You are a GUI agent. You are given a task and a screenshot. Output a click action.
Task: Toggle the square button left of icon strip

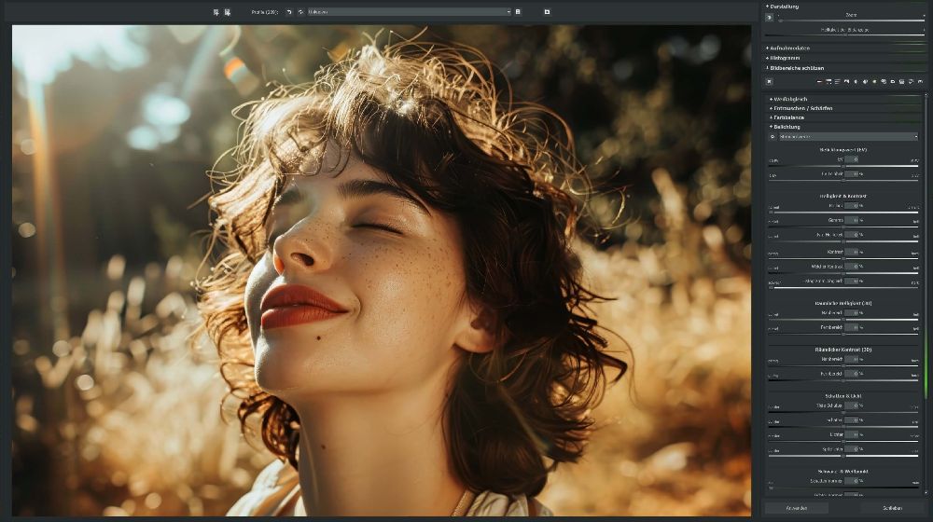coord(770,82)
